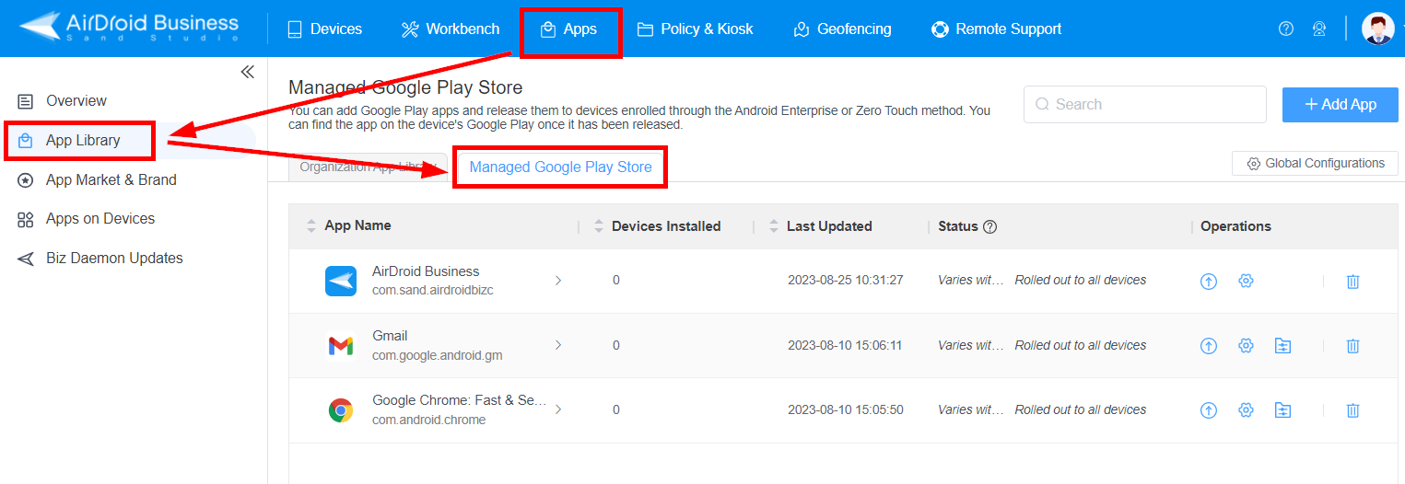1405x484 pixels.
Task: Expand AirDroid Business row chevron
Action: click(x=558, y=281)
